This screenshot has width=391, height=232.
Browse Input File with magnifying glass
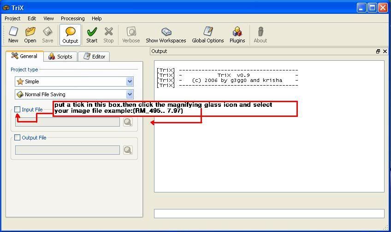[128, 122]
